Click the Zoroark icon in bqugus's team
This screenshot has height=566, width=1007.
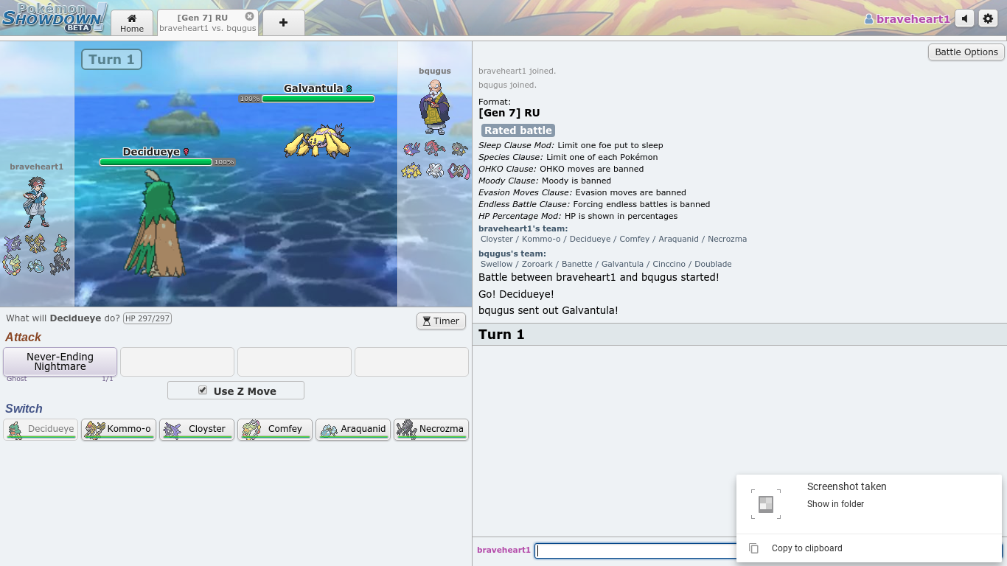coord(435,150)
